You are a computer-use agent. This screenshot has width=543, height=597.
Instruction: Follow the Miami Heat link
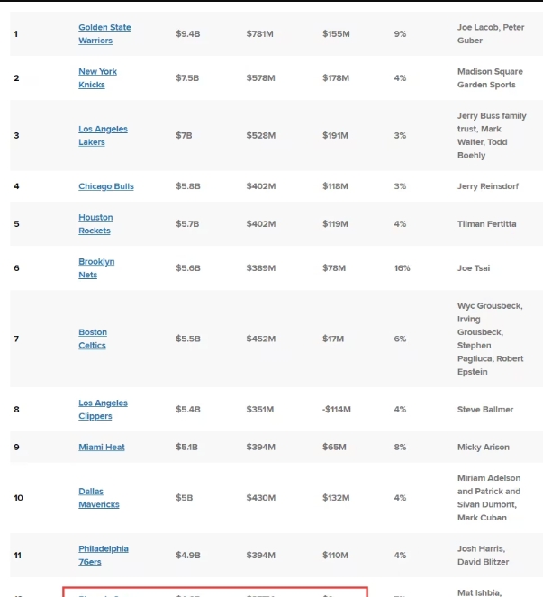pyautogui.click(x=102, y=448)
